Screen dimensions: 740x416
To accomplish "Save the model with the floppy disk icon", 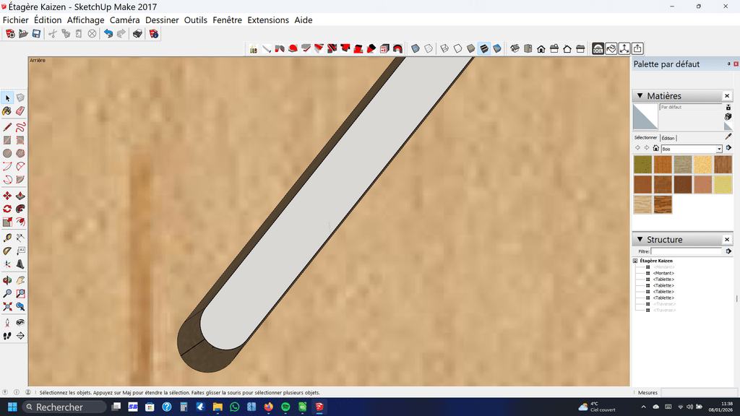I will [x=36, y=34].
